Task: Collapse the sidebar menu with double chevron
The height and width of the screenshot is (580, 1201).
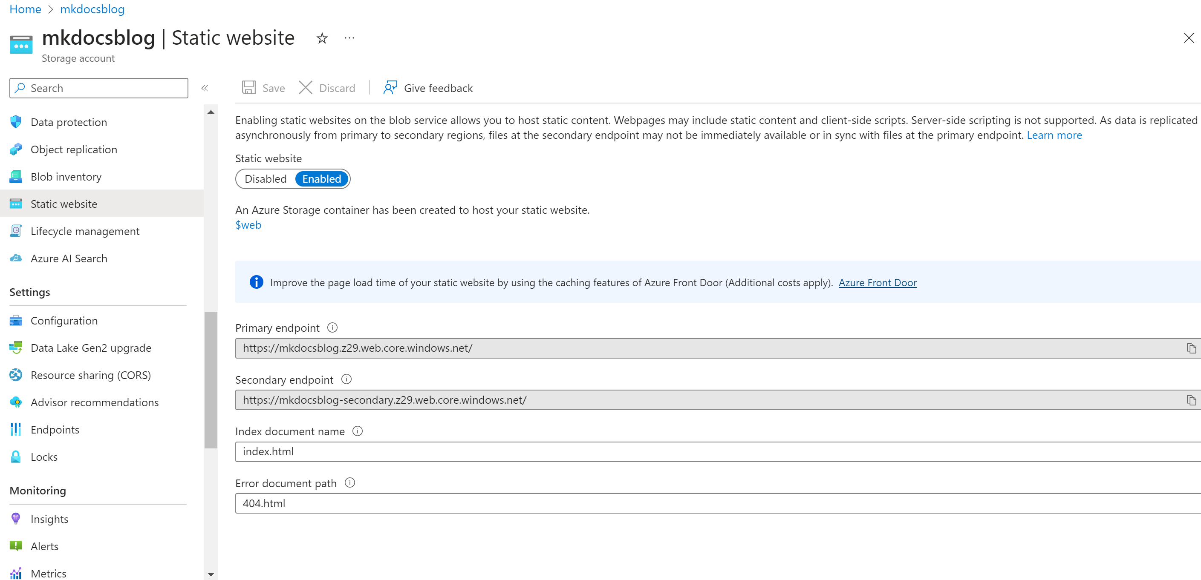Action: tap(205, 88)
